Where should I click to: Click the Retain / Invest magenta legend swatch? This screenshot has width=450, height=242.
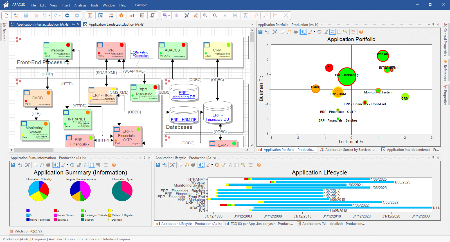point(55,215)
